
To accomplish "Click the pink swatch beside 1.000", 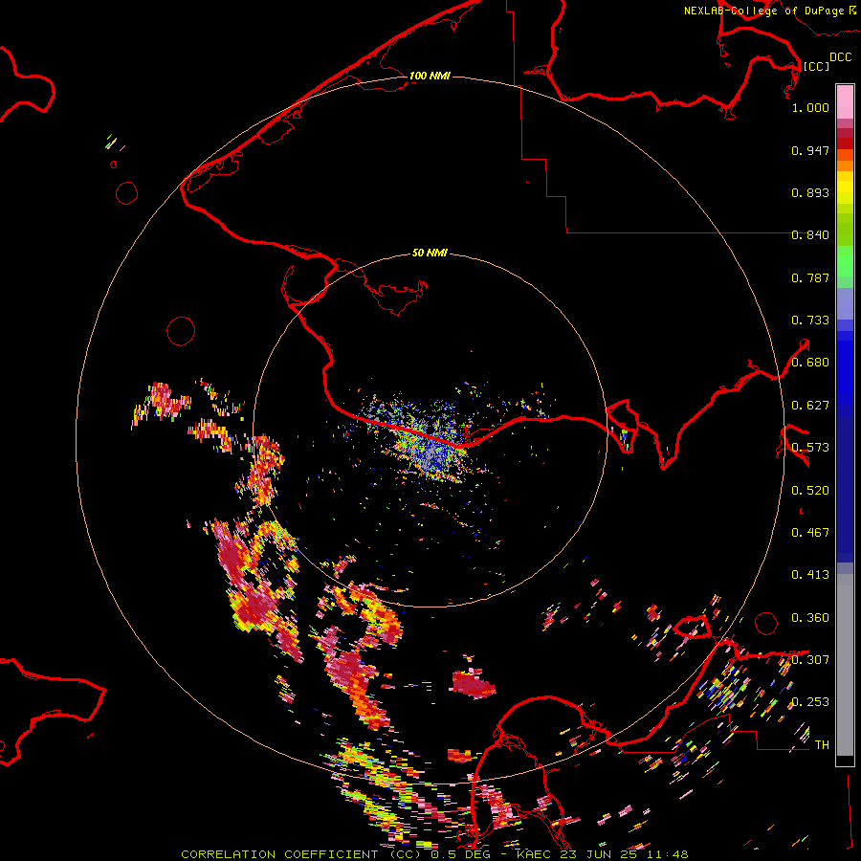I will pos(845,102).
